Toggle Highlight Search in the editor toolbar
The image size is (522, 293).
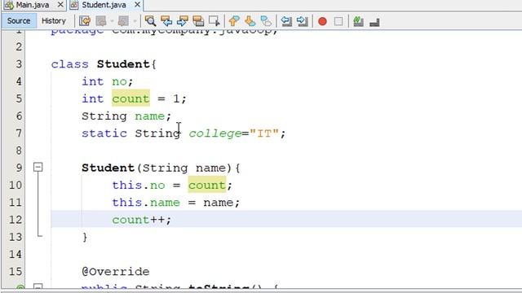click(198, 21)
